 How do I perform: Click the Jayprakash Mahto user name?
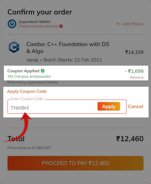35,22
